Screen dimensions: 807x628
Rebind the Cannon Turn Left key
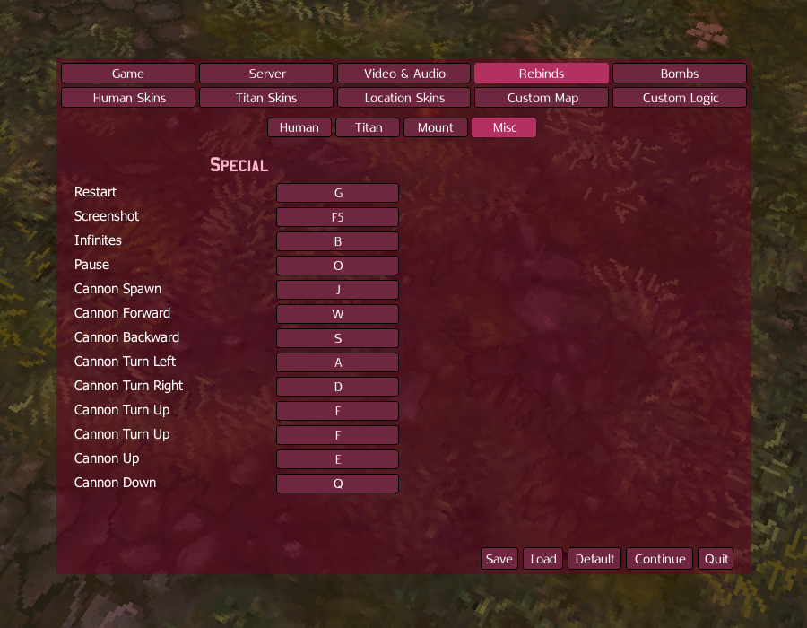pos(337,362)
